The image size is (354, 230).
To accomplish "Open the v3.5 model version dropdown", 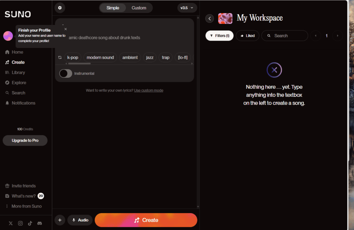I will 187,8.
